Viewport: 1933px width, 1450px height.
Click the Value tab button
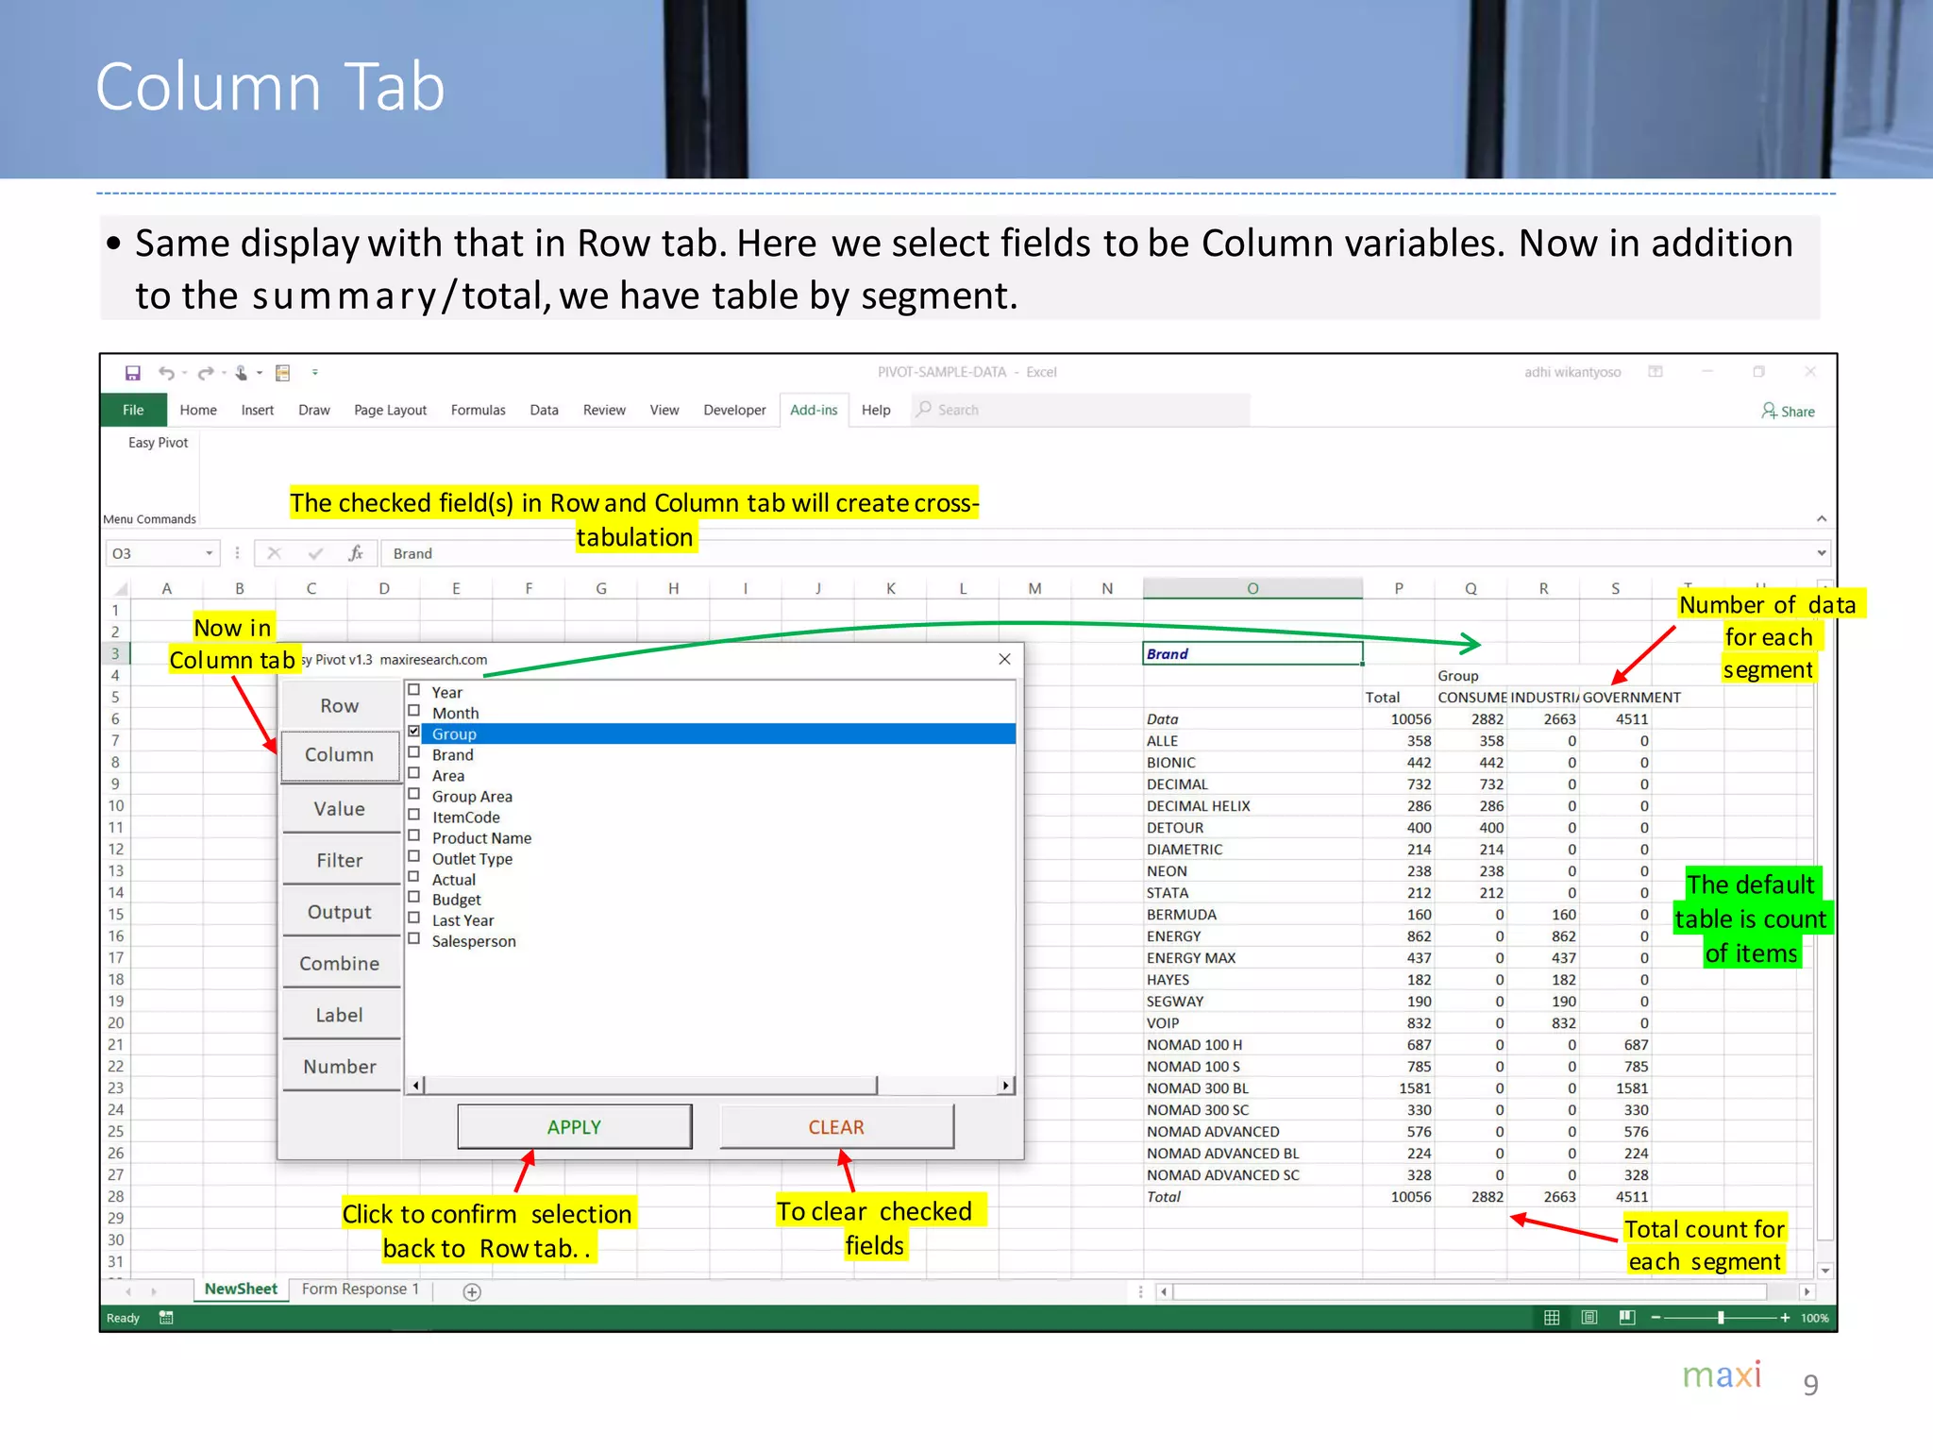340,809
